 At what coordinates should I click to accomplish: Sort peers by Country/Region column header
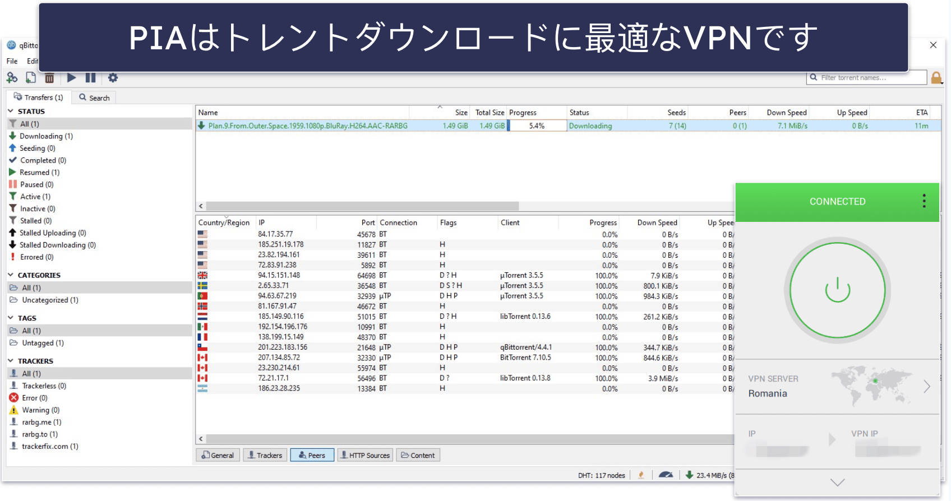225,222
